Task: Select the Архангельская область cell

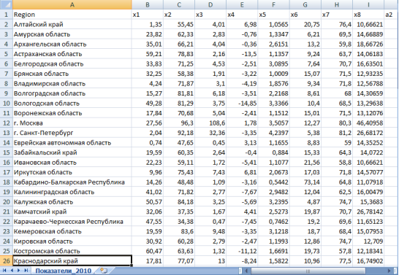Action: tap(72, 44)
